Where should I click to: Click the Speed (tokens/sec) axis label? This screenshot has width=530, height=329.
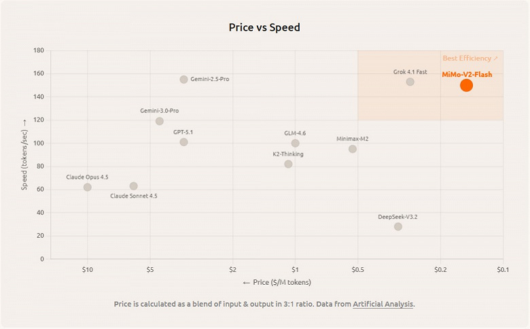(x=24, y=154)
